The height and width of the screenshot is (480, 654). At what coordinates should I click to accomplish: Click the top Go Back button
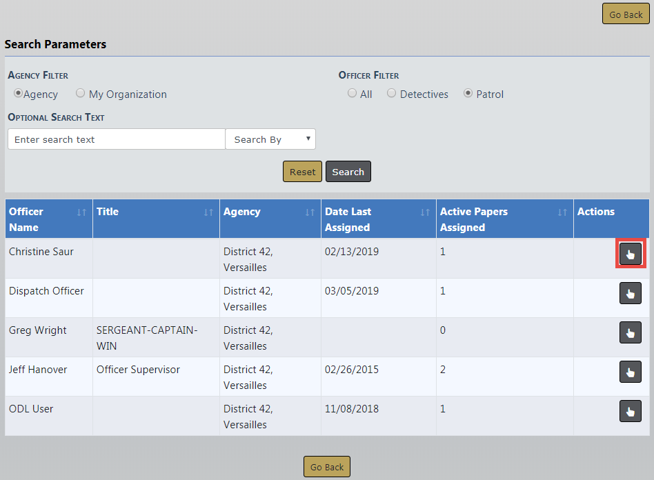click(x=626, y=14)
